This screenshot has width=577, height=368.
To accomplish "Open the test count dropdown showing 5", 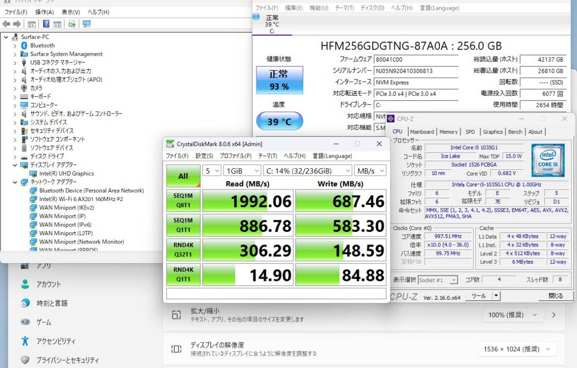I will (212, 171).
